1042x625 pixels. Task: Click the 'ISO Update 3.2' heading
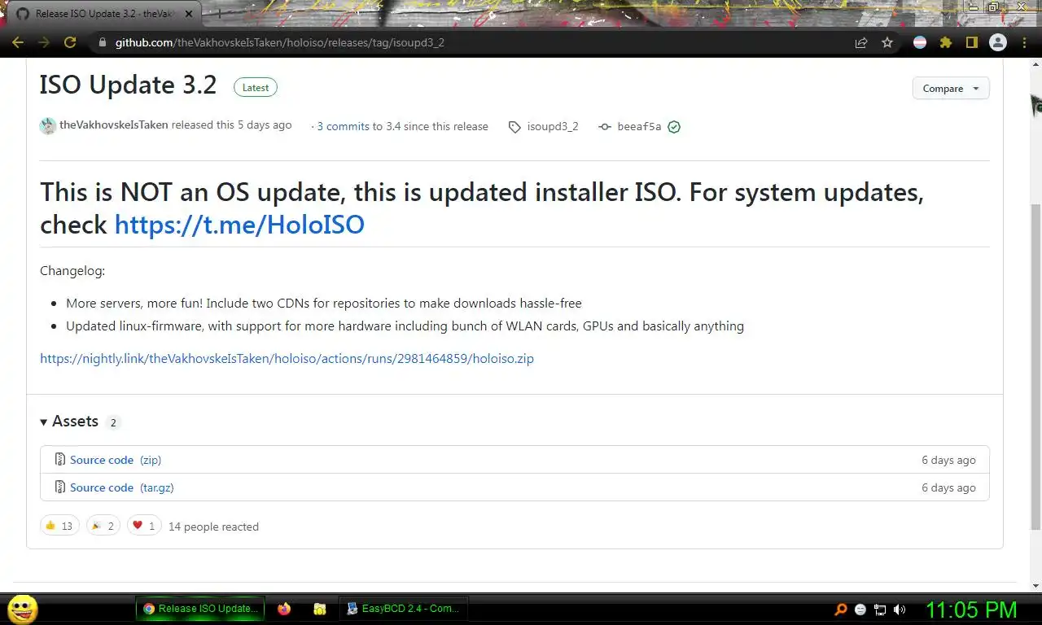tap(129, 85)
